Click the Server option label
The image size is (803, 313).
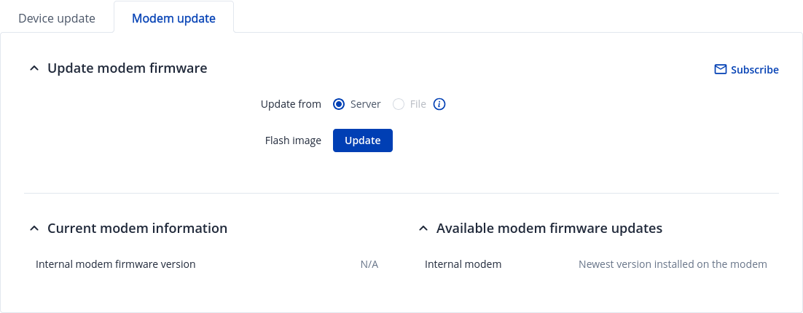(x=365, y=104)
